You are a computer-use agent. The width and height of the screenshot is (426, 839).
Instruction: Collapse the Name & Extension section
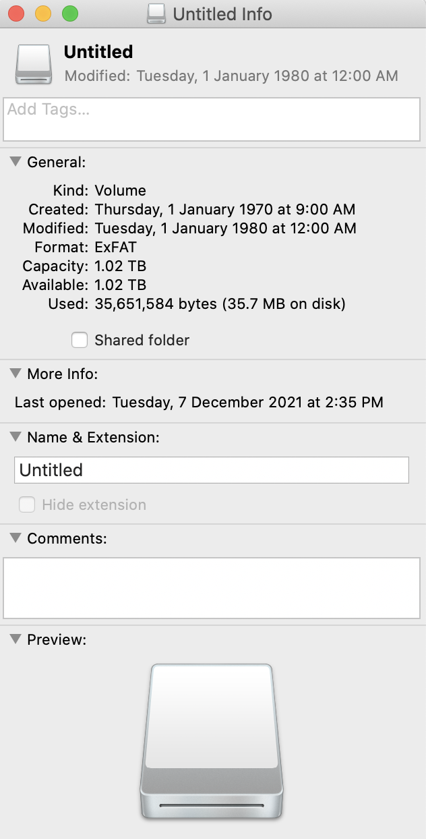click(16, 437)
